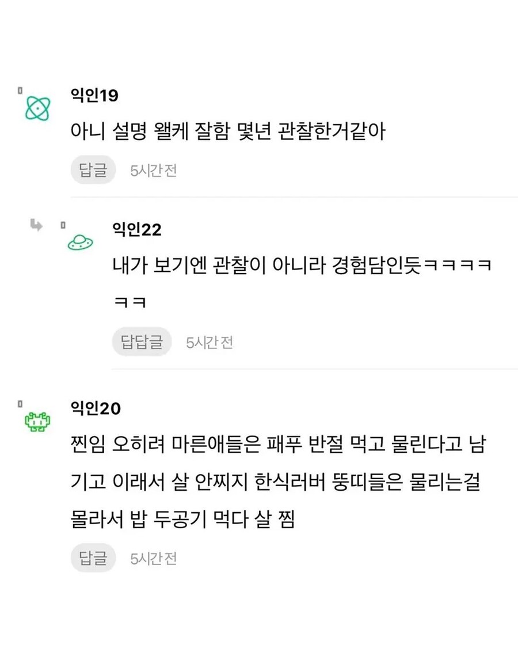Click the divider line below 익인19's comment

(x=294, y=197)
